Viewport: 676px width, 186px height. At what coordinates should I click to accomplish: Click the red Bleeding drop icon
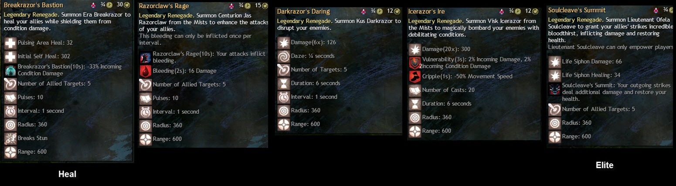pos(145,71)
